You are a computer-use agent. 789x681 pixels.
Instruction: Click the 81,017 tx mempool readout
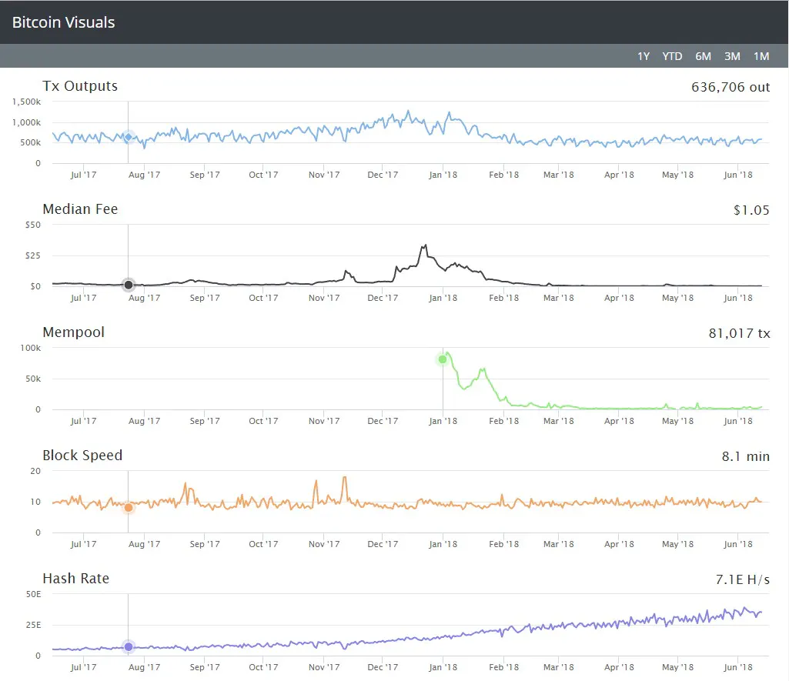[741, 333]
